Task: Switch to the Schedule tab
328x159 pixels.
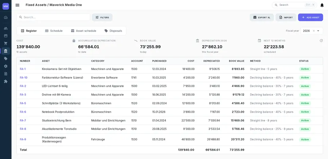Action: coord(54,31)
